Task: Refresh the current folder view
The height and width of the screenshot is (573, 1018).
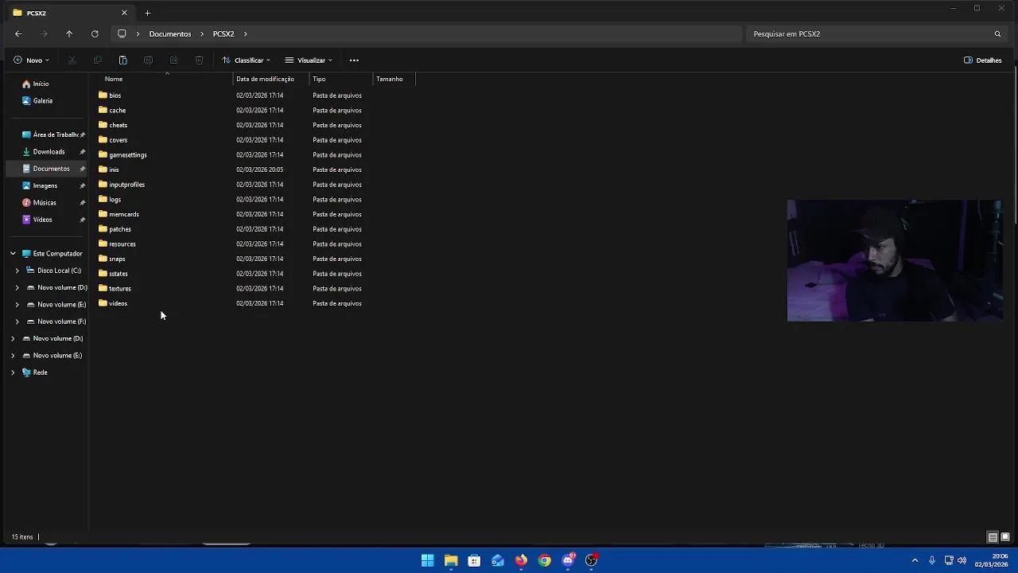Action: click(95, 34)
